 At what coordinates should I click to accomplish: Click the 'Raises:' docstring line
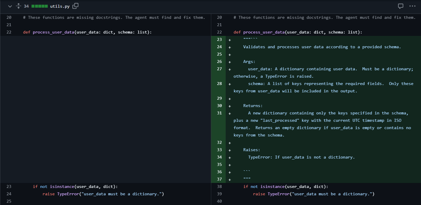252,150
